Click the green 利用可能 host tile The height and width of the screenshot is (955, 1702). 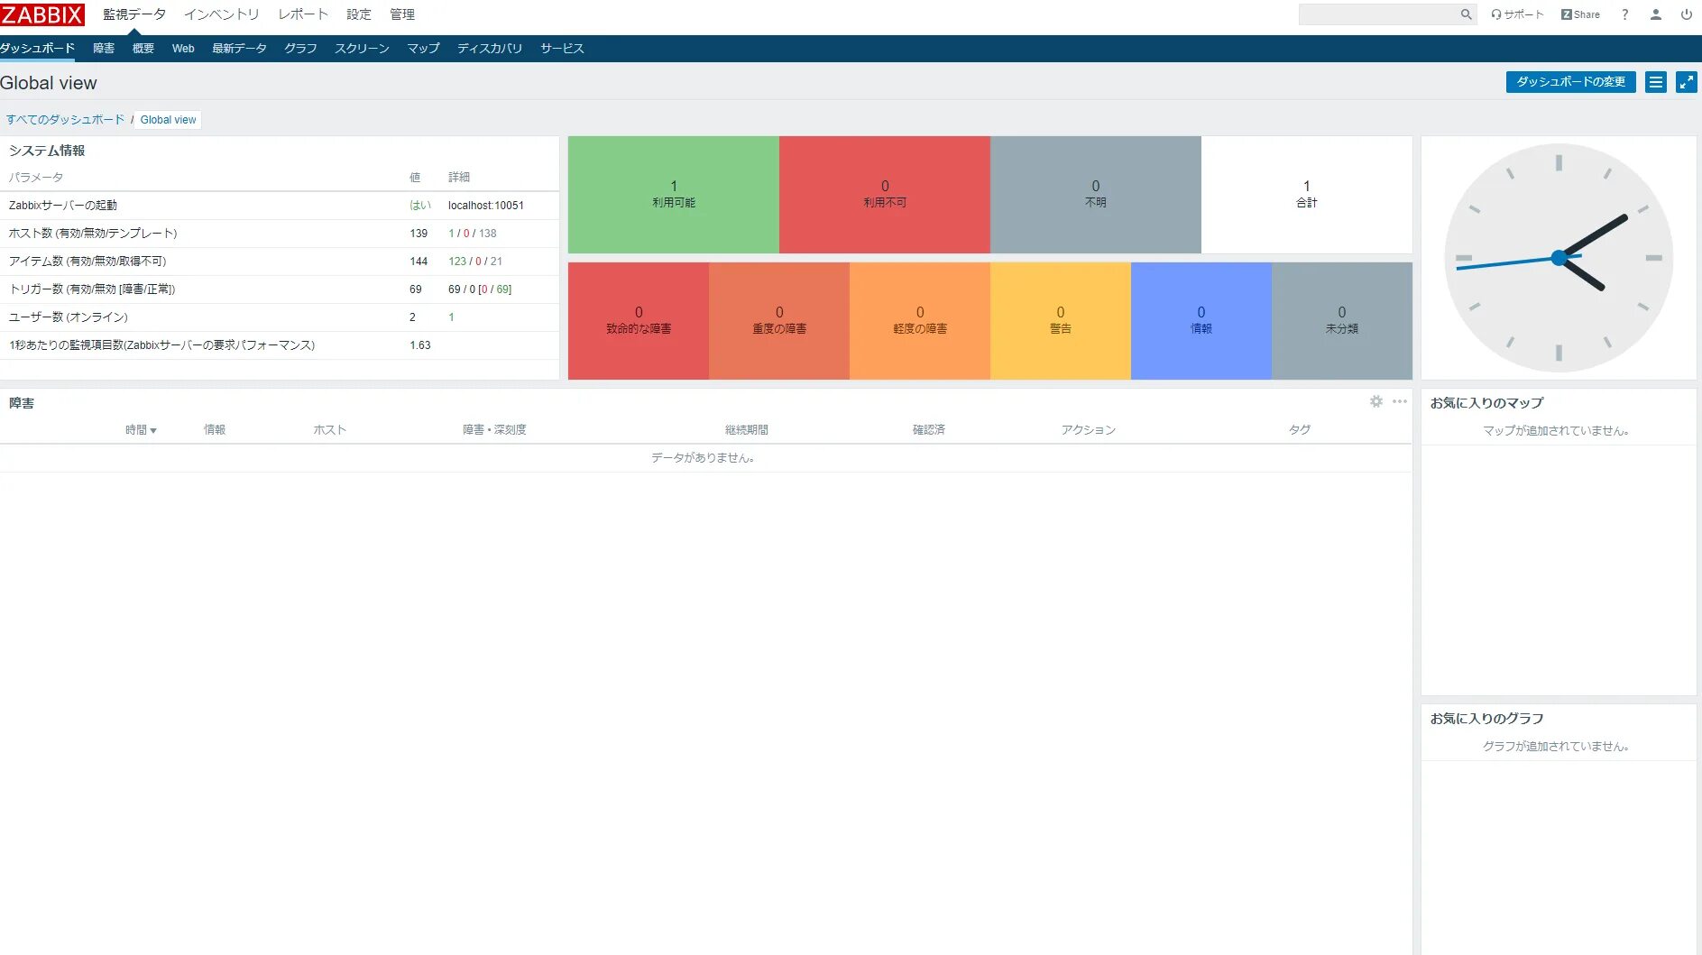(674, 195)
